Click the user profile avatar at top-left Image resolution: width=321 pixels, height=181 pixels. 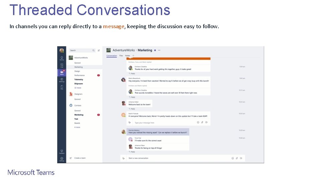tap(62, 51)
